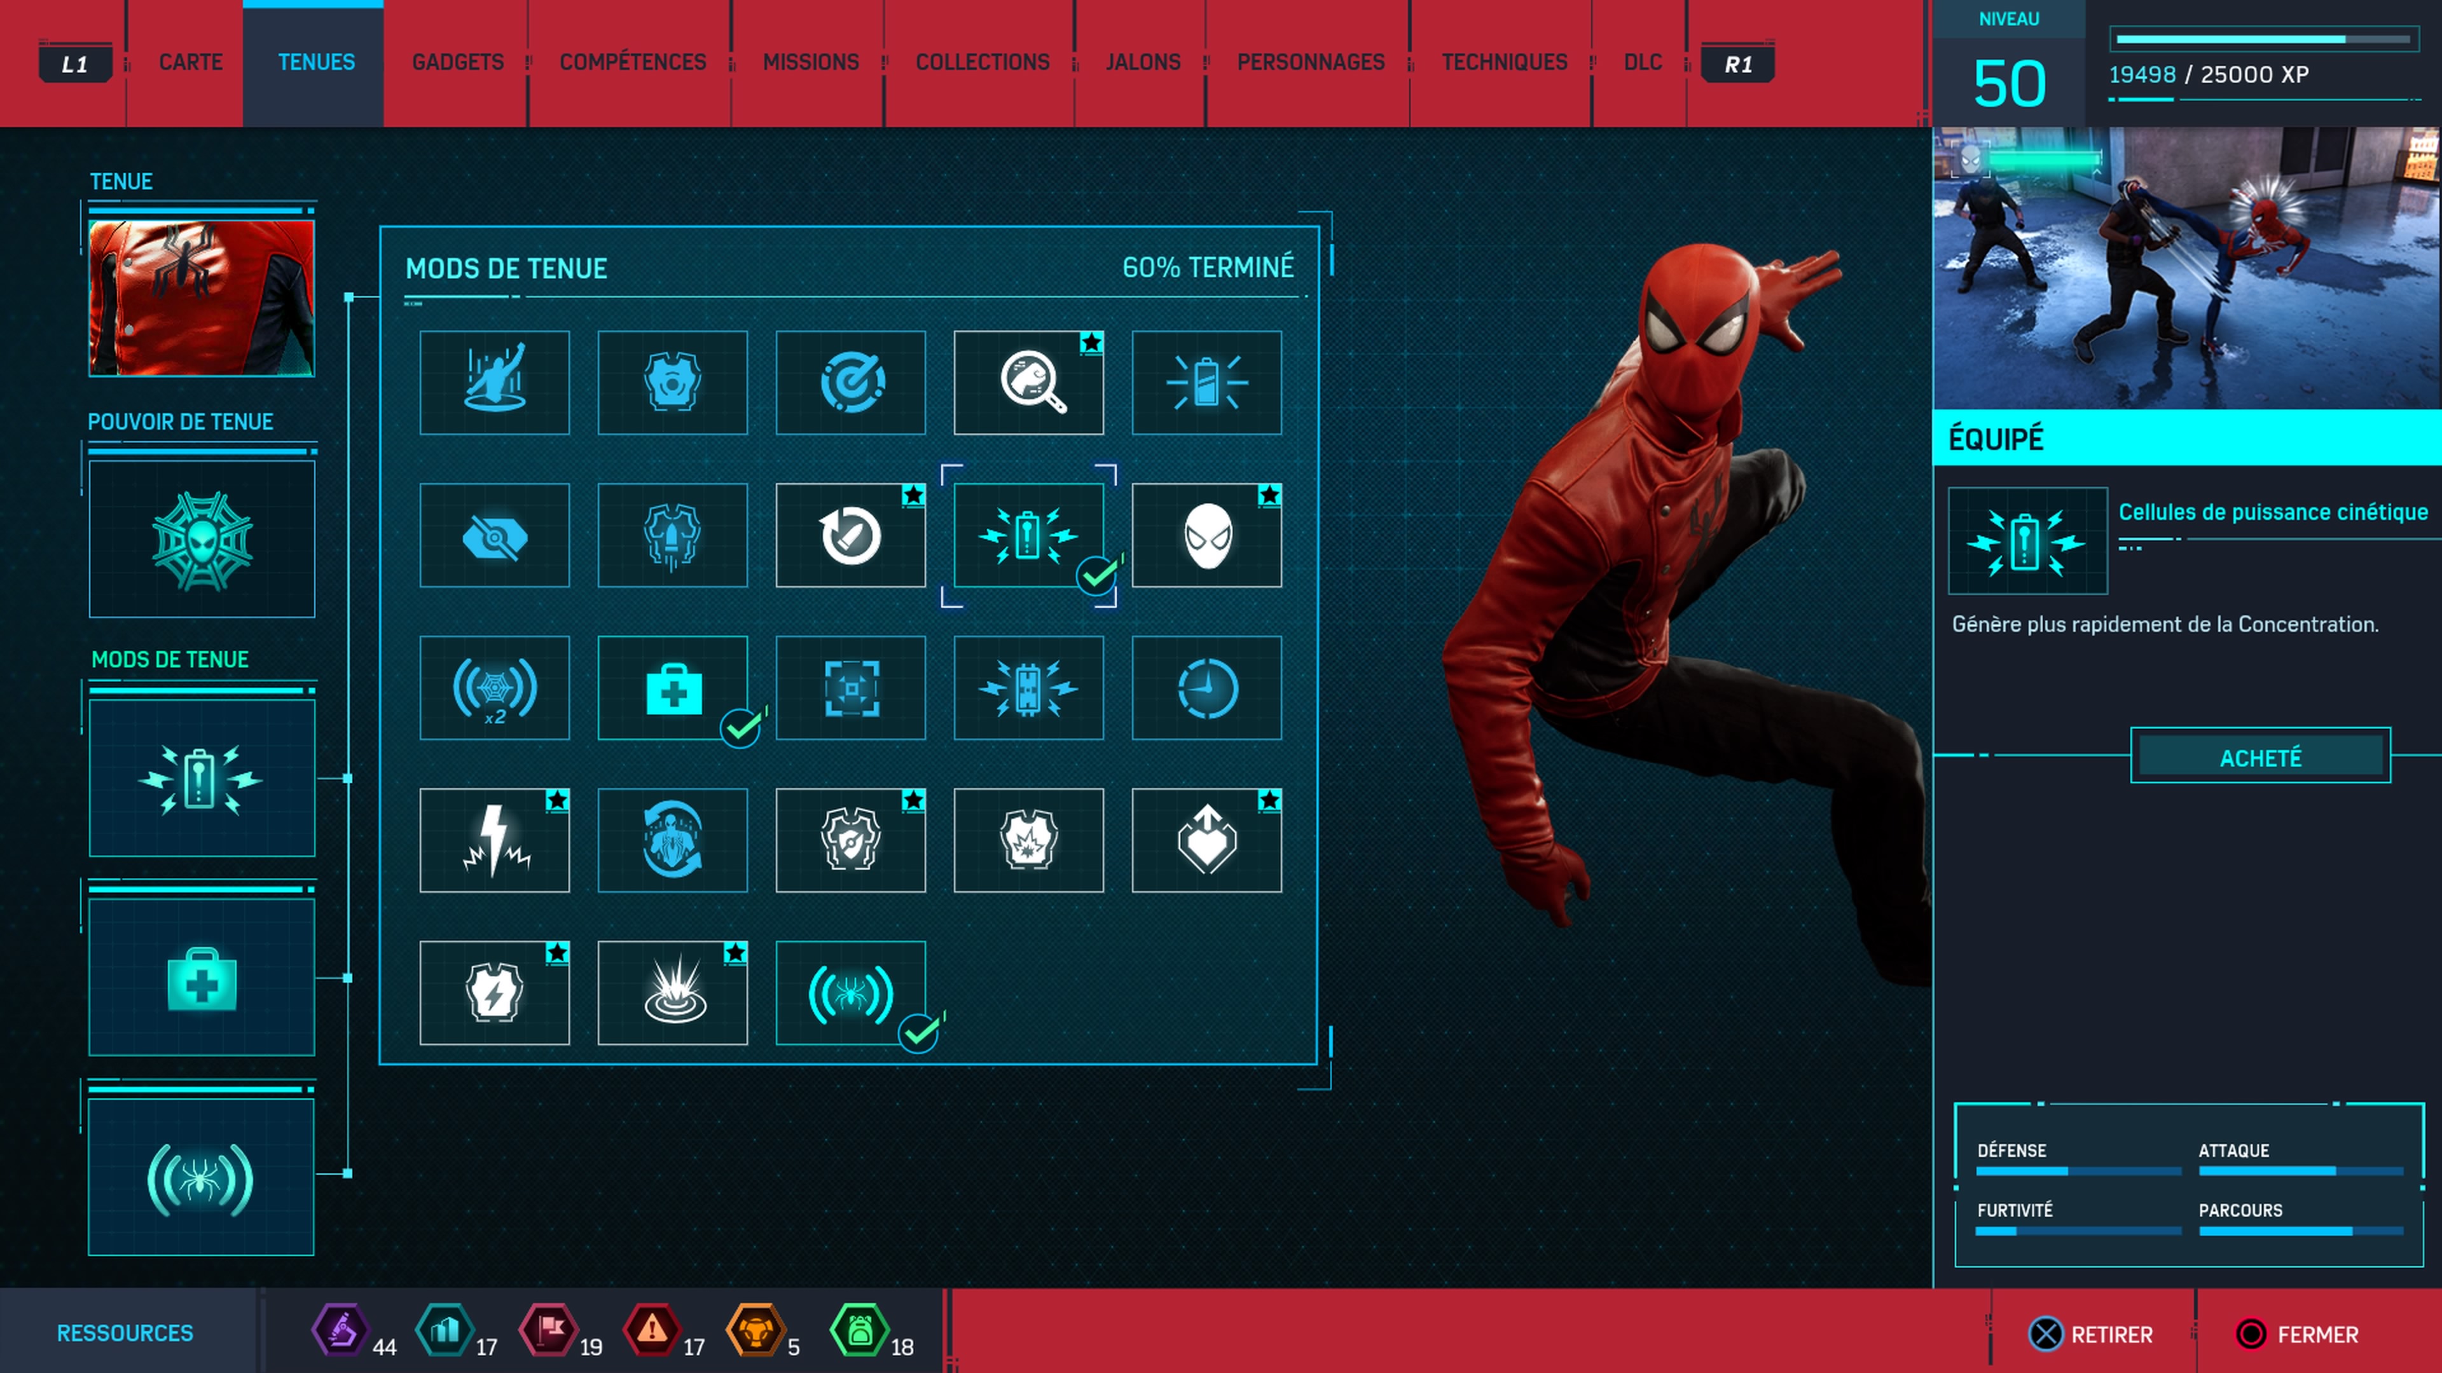Image resolution: width=2442 pixels, height=1373 pixels.
Task: Select the kinetic power cells mod
Action: [x=1028, y=535]
